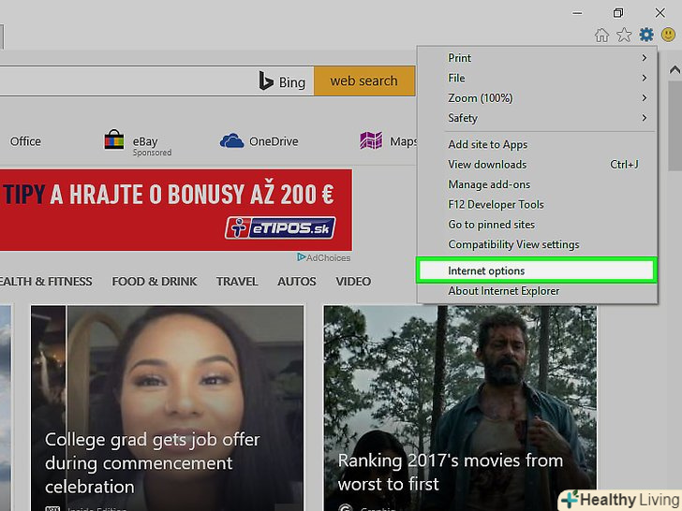Open the eBay shortcut icon
Screen dimensions: 682x511
click(114, 141)
